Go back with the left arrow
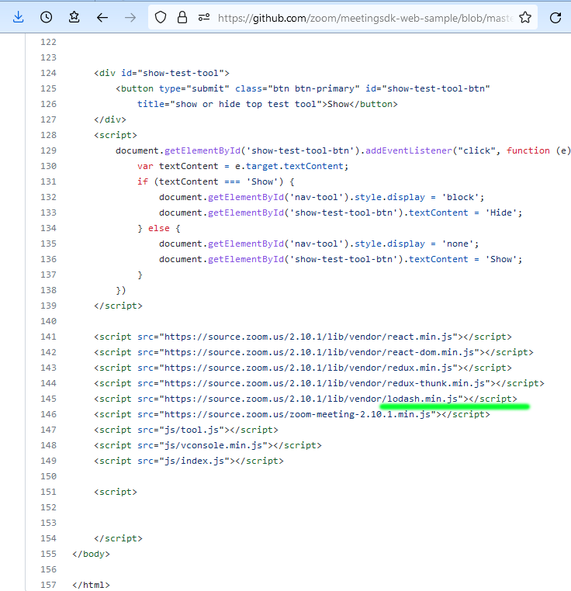 point(102,17)
